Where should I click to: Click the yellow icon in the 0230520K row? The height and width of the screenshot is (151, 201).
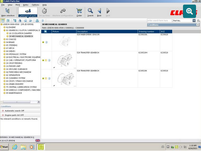click(x=46, y=78)
